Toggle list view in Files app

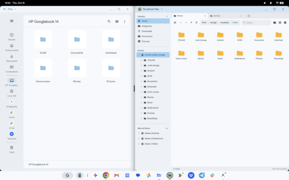(x=117, y=22)
